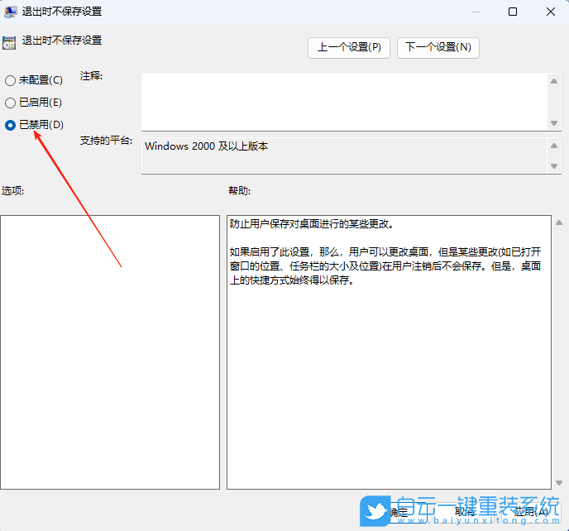
Task: Click the 选项 label
Action: click(12, 190)
